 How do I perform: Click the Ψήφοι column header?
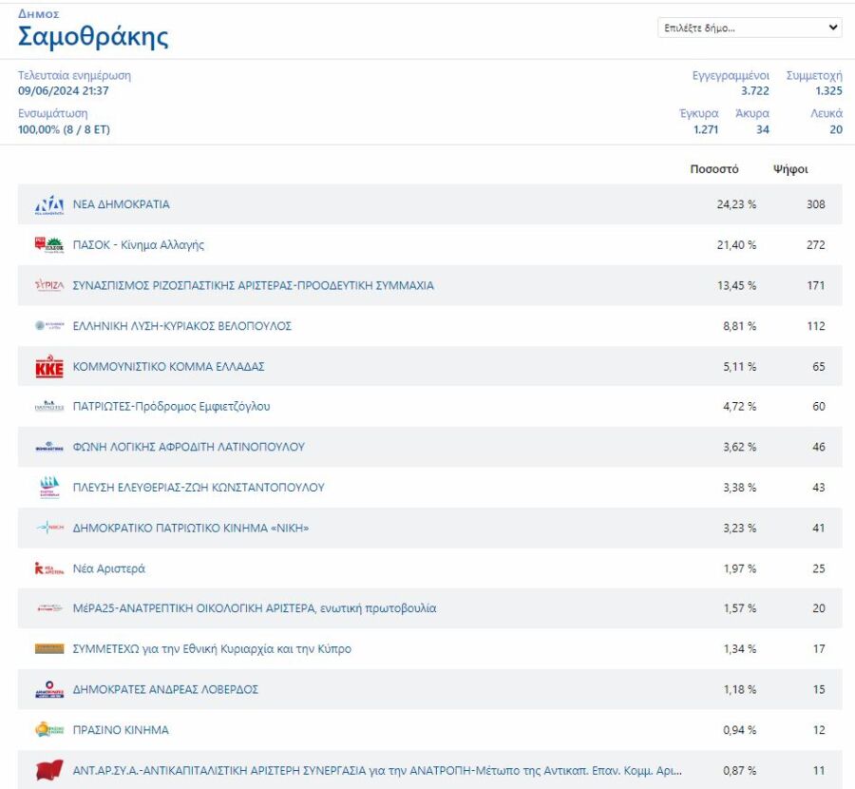790,169
